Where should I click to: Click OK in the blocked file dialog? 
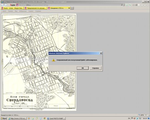82,68
